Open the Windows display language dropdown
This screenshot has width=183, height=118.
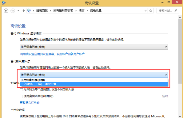point(94,47)
